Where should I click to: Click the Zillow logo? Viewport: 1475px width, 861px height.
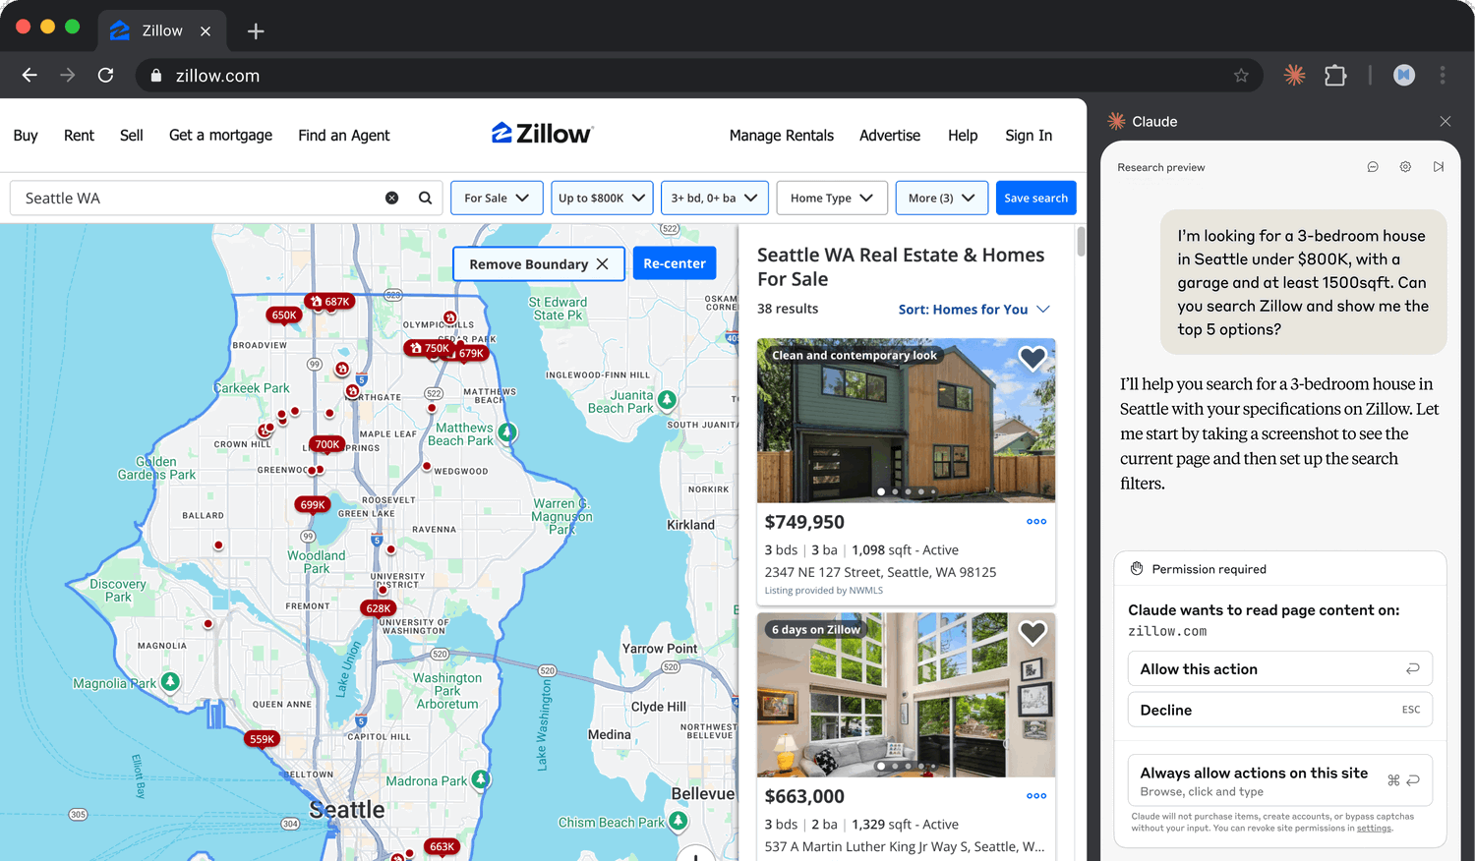click(x=543, y=134)
